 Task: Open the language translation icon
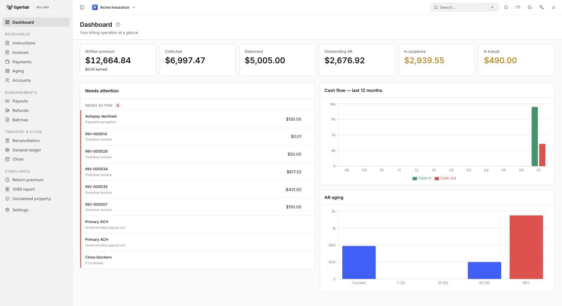pos(542,7)
